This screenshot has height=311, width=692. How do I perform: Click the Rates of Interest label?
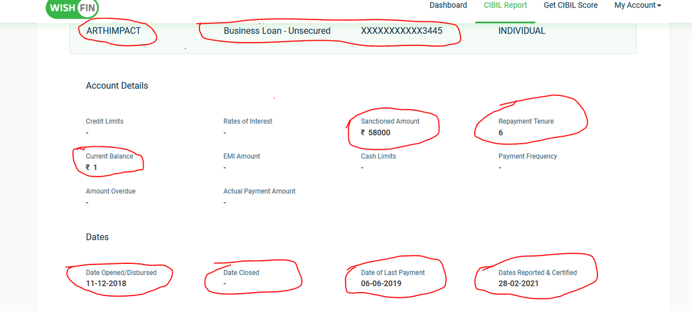(x=248, y=121)
